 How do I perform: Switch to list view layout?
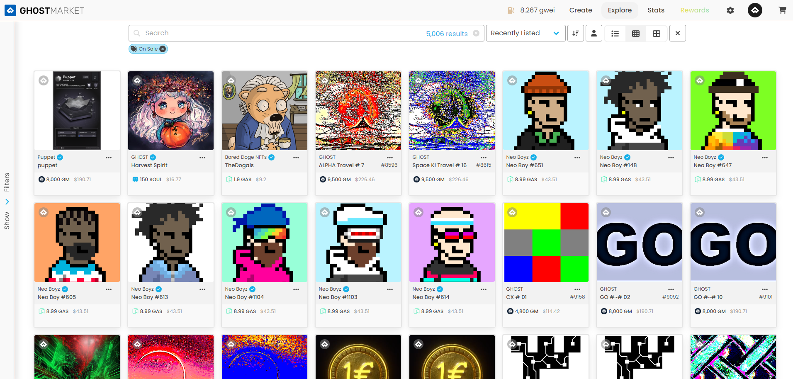pos(615,34)
